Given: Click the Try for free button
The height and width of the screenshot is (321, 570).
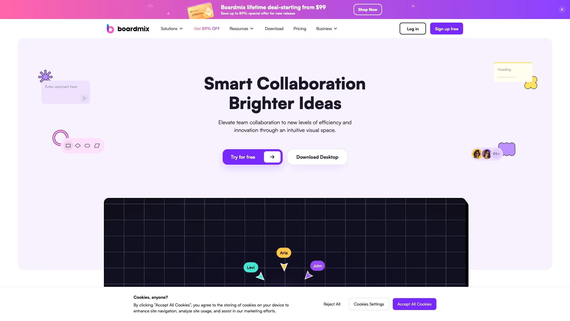Looking at the screenshot, I should click(x=253, y=157).
